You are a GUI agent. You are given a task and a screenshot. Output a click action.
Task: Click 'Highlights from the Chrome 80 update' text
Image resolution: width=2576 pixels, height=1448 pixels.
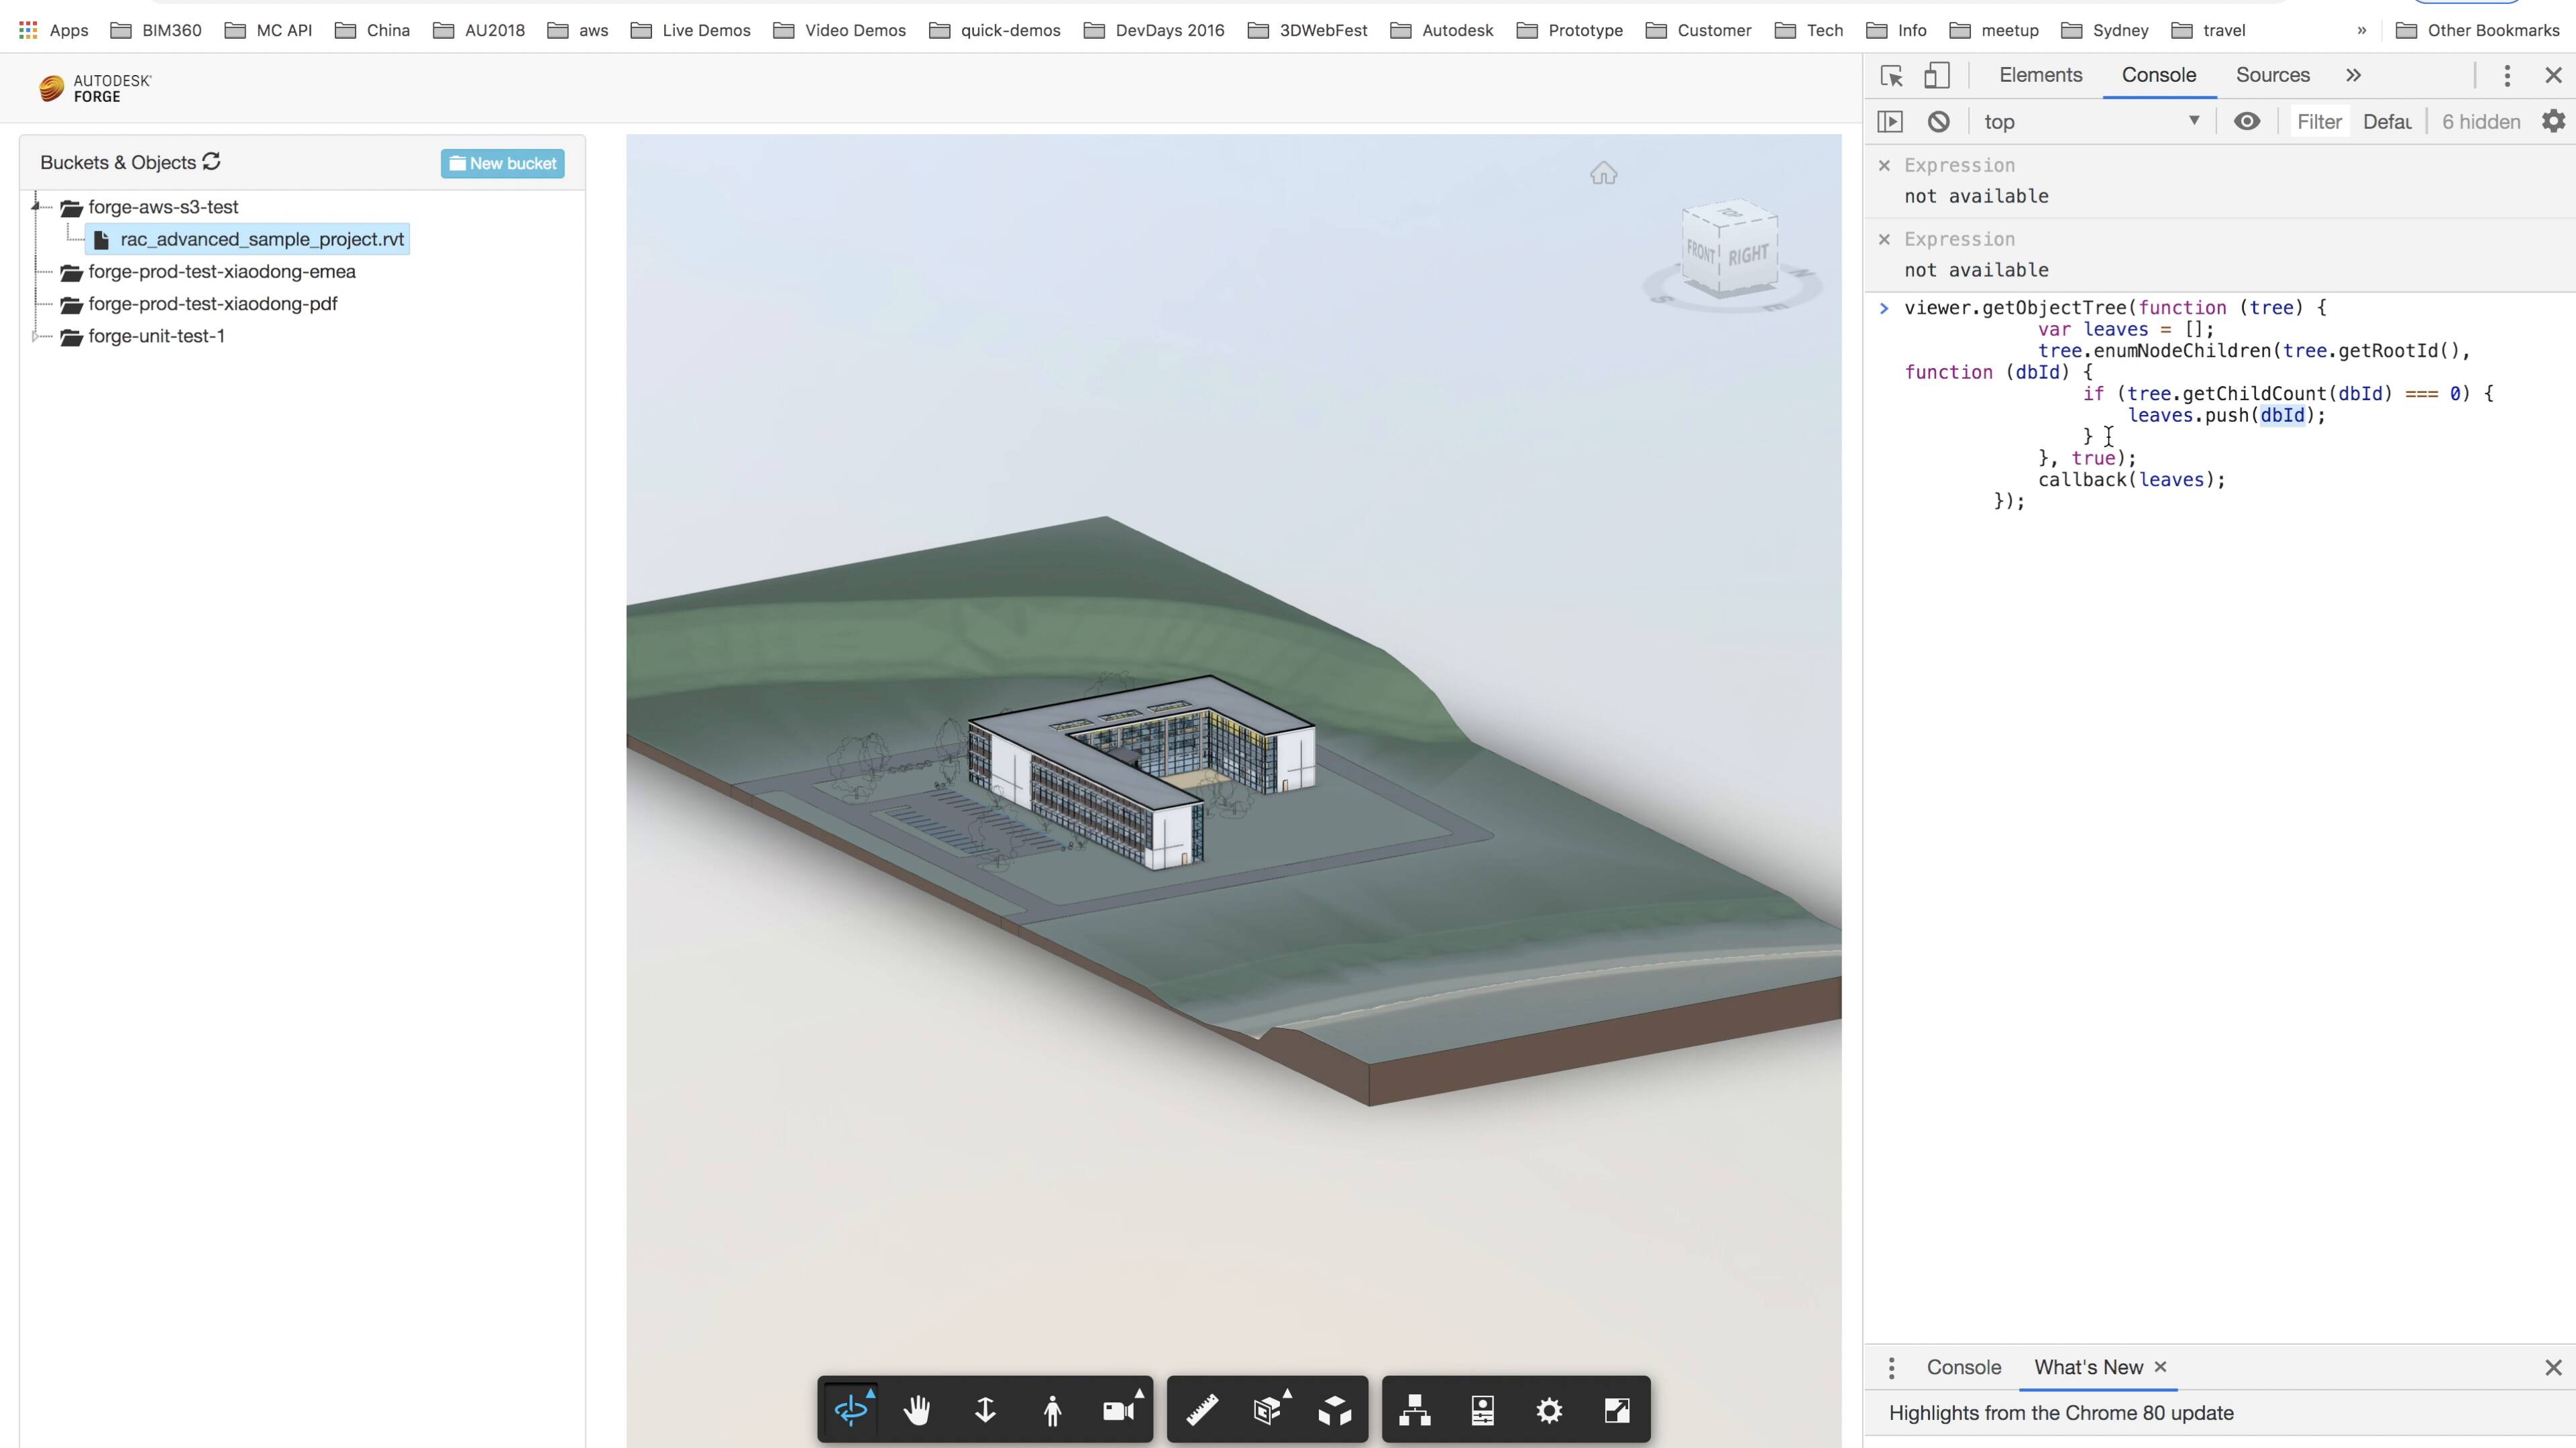[2061, 1412]
